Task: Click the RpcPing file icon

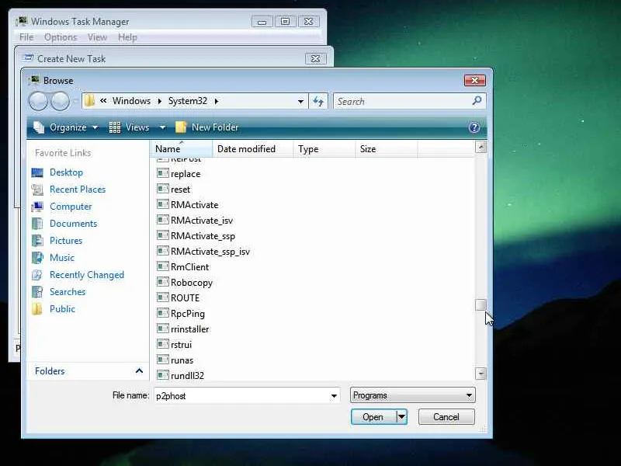Action: (162, 313)
